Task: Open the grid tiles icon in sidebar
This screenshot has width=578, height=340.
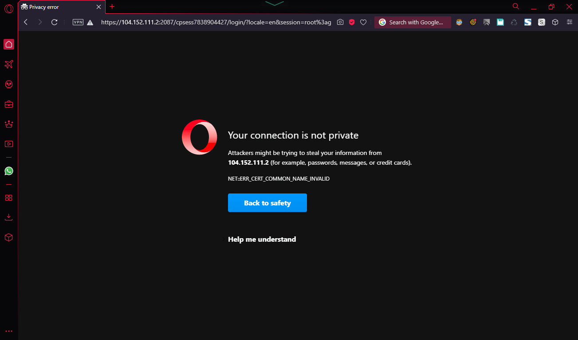Action: 9,198
